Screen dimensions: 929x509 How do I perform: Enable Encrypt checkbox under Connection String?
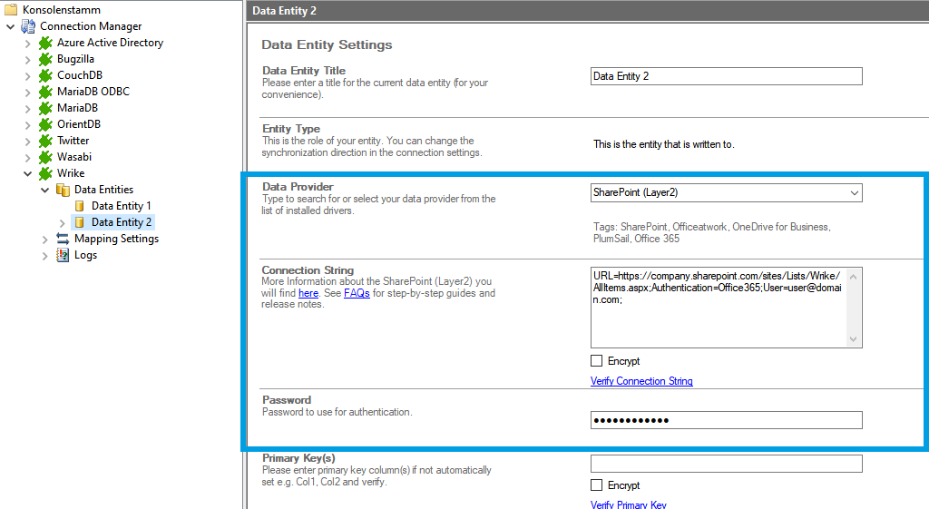(597, 361)
